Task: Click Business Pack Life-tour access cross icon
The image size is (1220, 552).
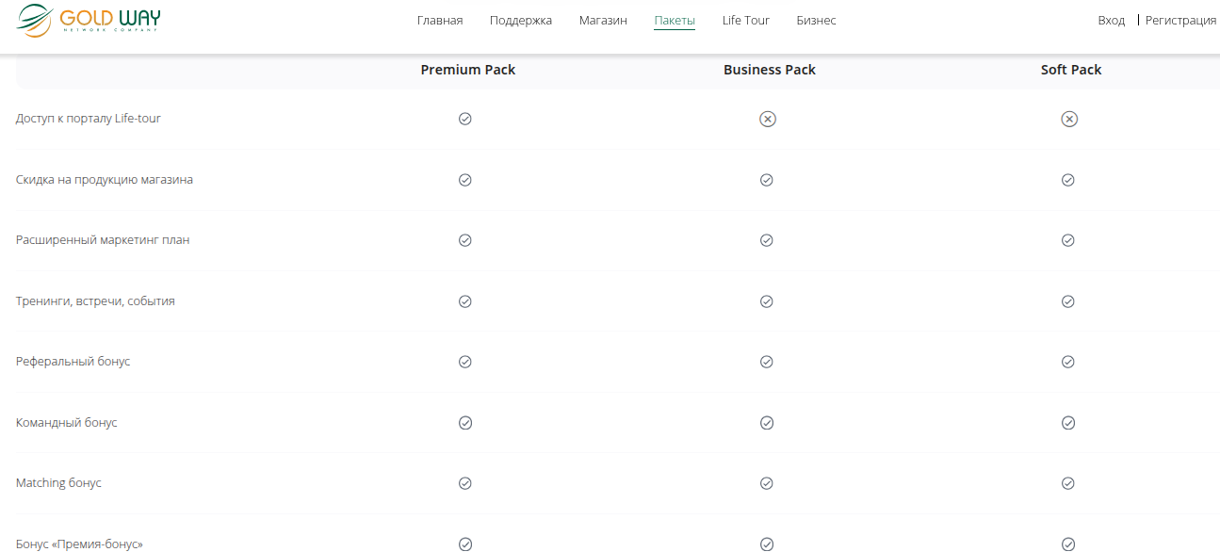Action: 768,119
